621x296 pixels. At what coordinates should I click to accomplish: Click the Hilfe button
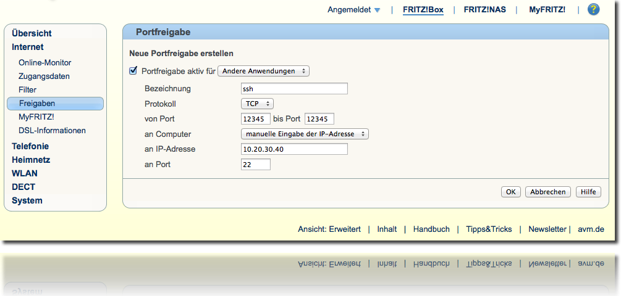[588, 192]
